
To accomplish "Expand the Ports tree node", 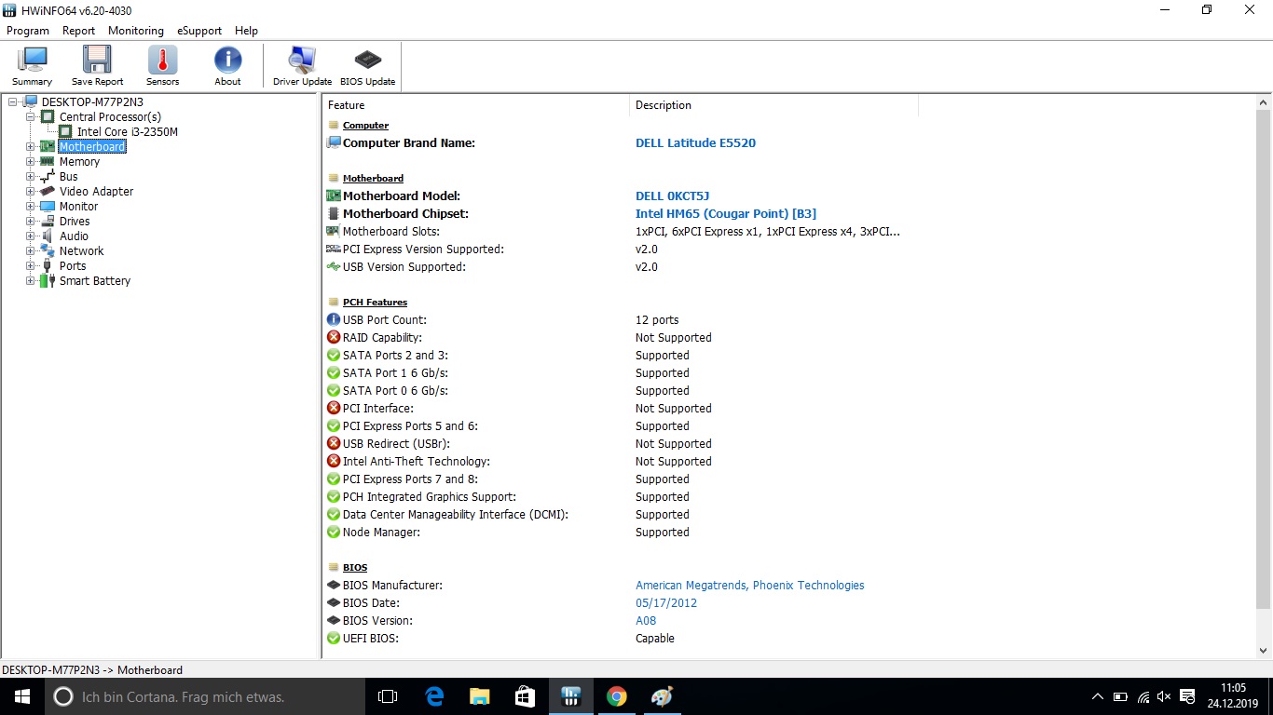I will point(31,266).
